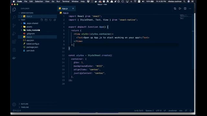The width and height of the screenshot is (207, 116).
Task: Open the Dropbox menu bar icon
Action: tap(88, 1)
